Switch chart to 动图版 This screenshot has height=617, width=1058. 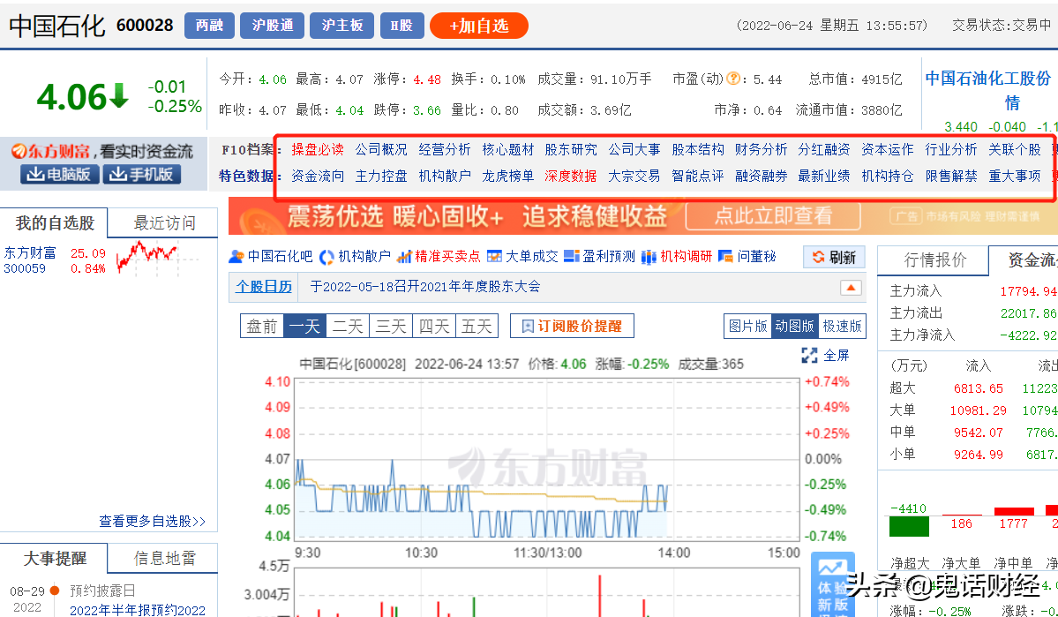click(x=795, y=326)
